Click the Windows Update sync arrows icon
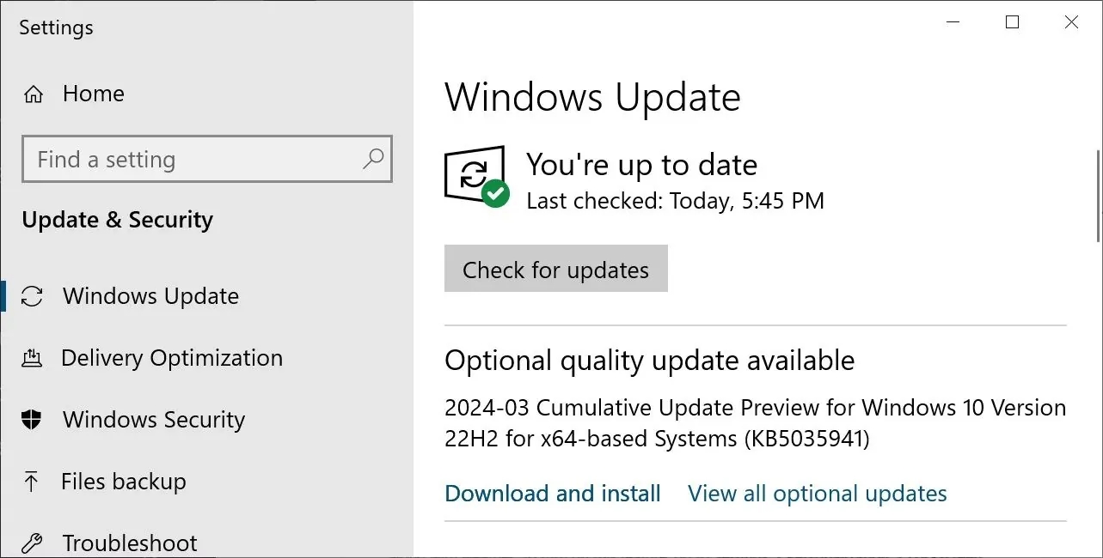The width and height of the screenshot is (1103, 558). [32, 297]
